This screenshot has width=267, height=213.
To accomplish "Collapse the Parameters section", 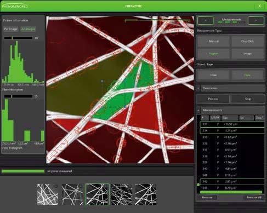I will 198,88.
